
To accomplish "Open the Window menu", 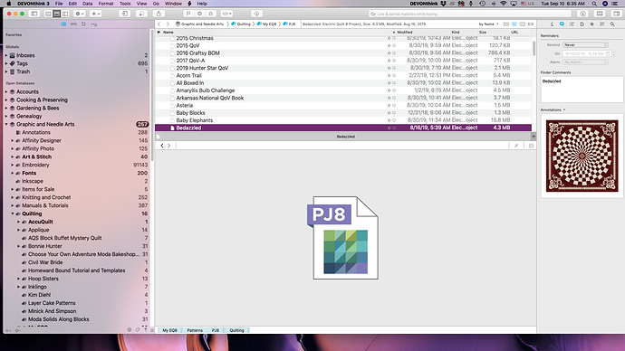I will point(173,4).
